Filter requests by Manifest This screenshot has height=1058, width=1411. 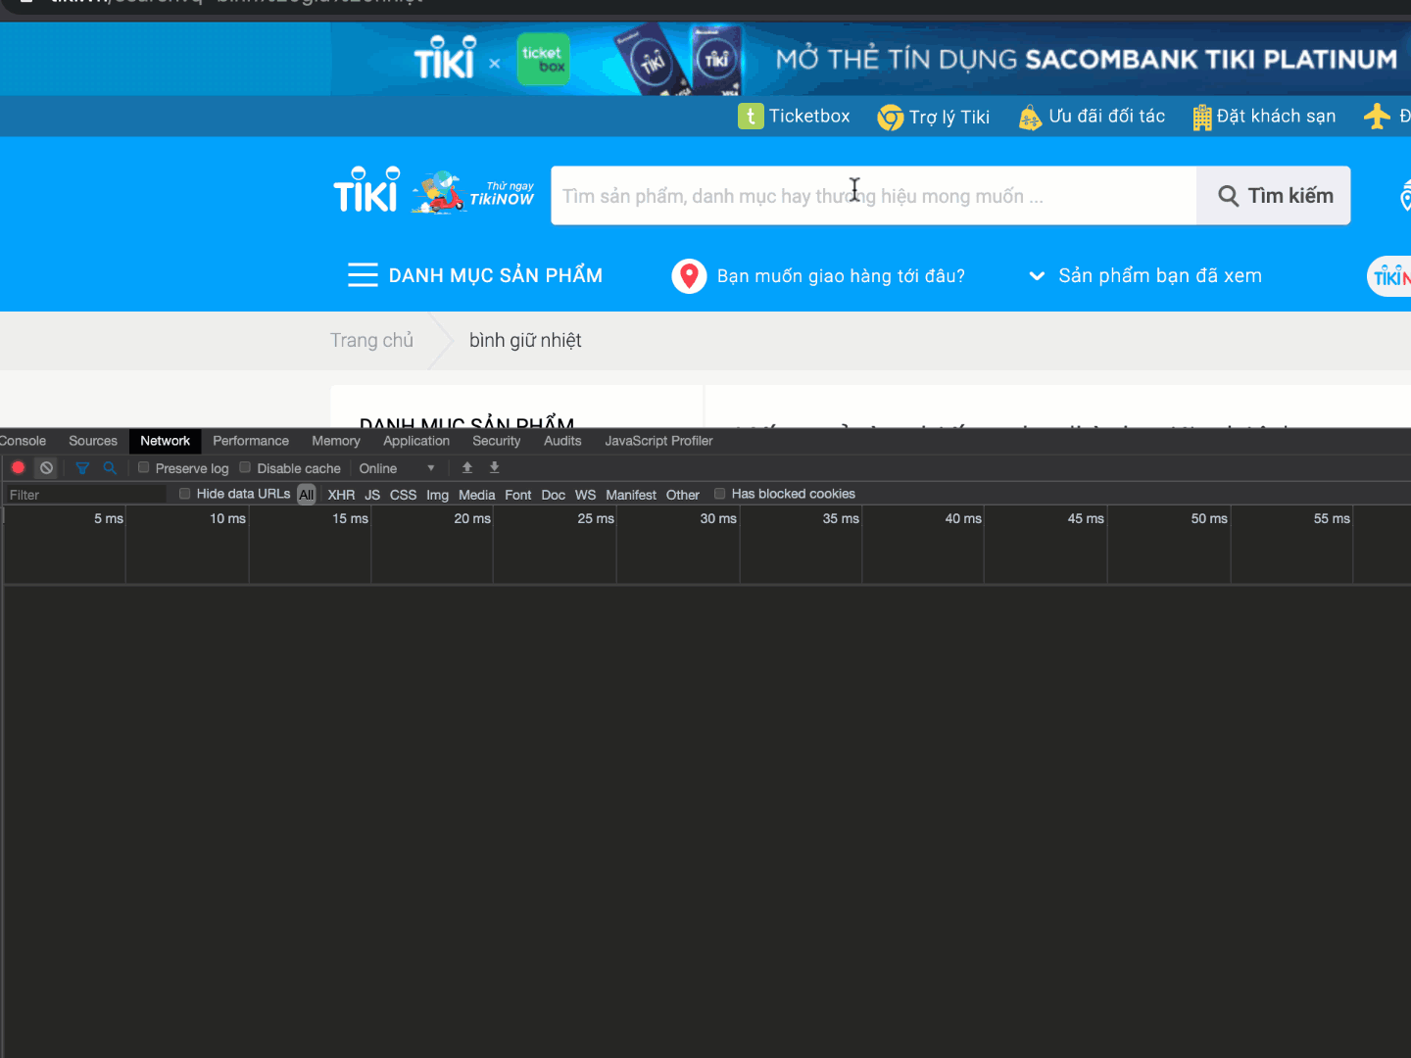(631, 495)
